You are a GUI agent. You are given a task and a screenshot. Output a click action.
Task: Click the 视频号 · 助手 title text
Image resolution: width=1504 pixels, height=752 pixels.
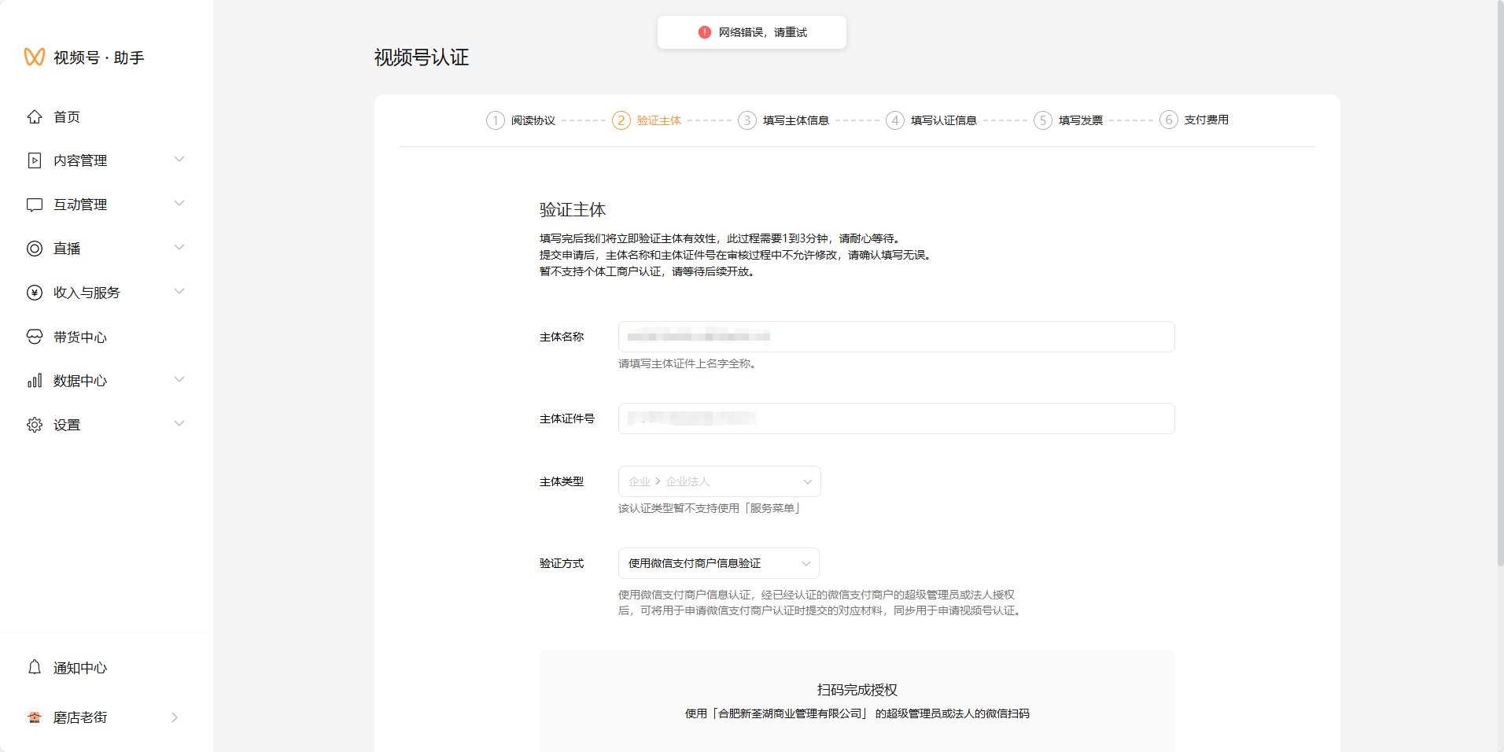point(99,57)
